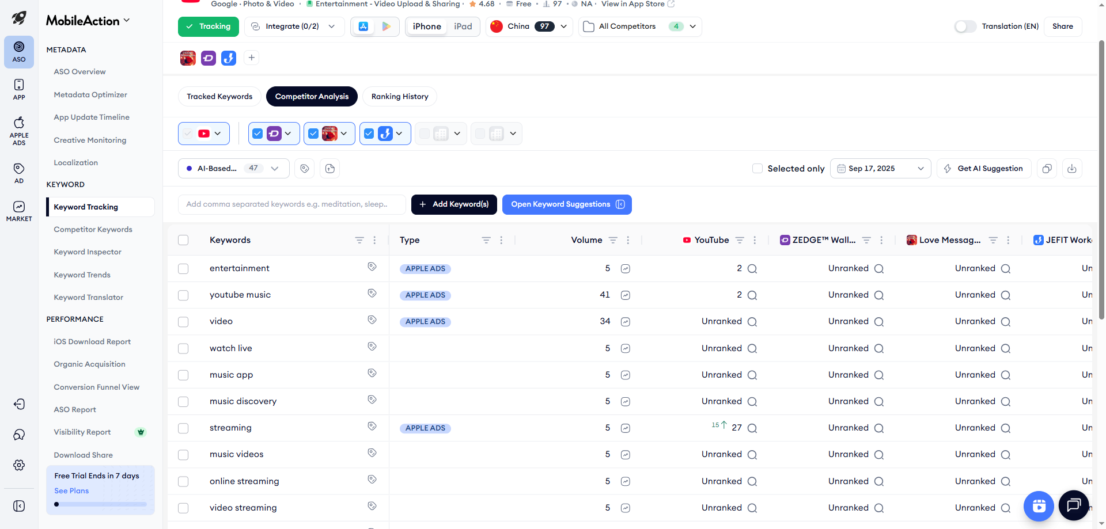
Task: Click the Open Keyword Suggestions button
Action: tap(567, 204)
